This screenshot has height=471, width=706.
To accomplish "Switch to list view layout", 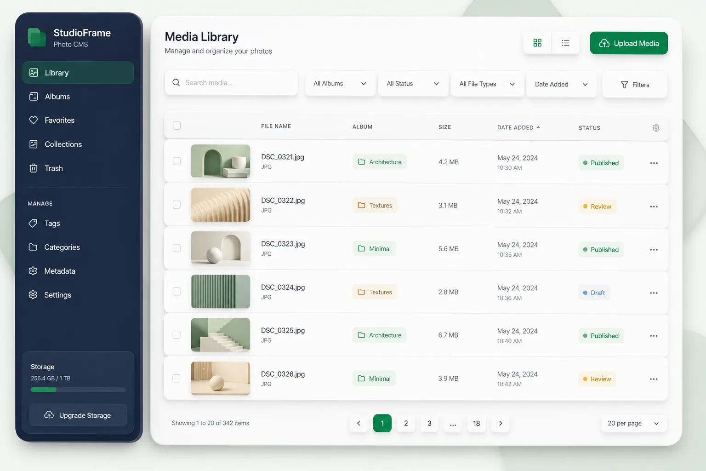I will (565, 43).
